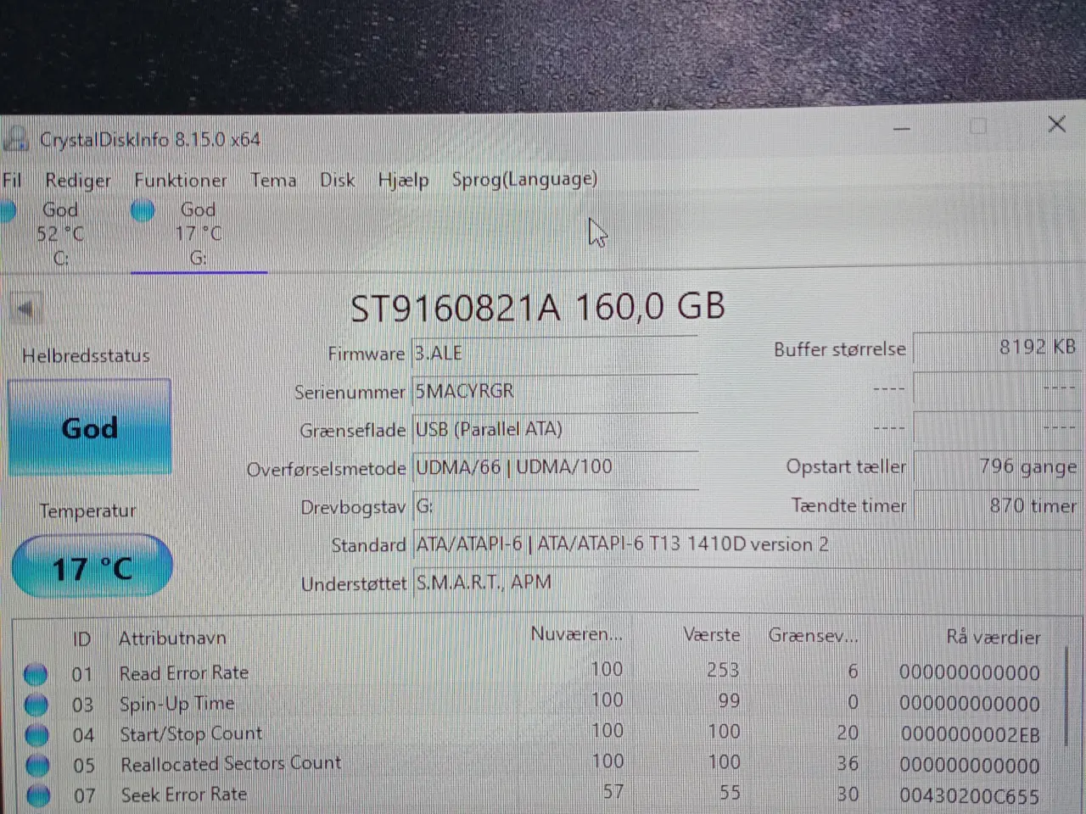Click the G: drive blue status circle
This screenshot has width=1086, height=814.
point(143,210)
